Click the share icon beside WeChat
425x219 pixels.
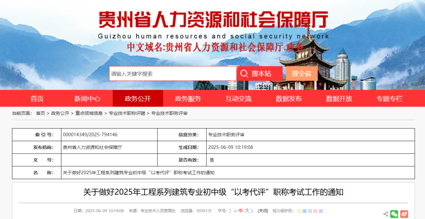pyautogui.click(x=386, y=214)
